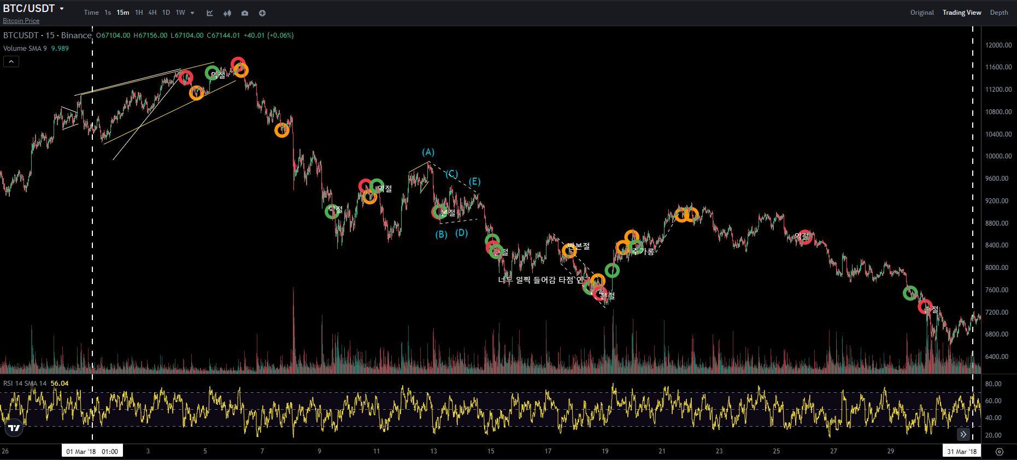Open the technical indicators chart icon
The width and height of the screenshot is (1017, 460).
210,13
